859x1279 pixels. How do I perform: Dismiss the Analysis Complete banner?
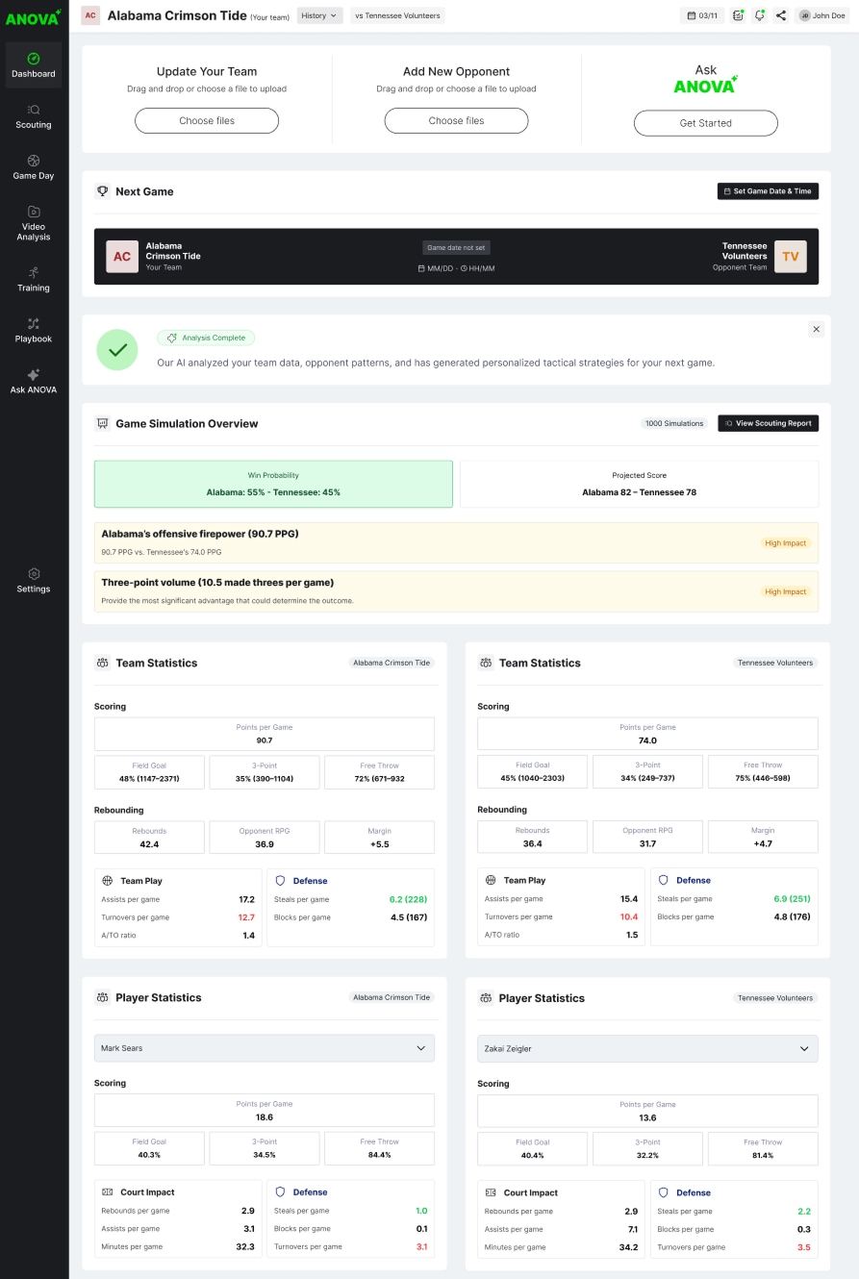pos(817,329)
